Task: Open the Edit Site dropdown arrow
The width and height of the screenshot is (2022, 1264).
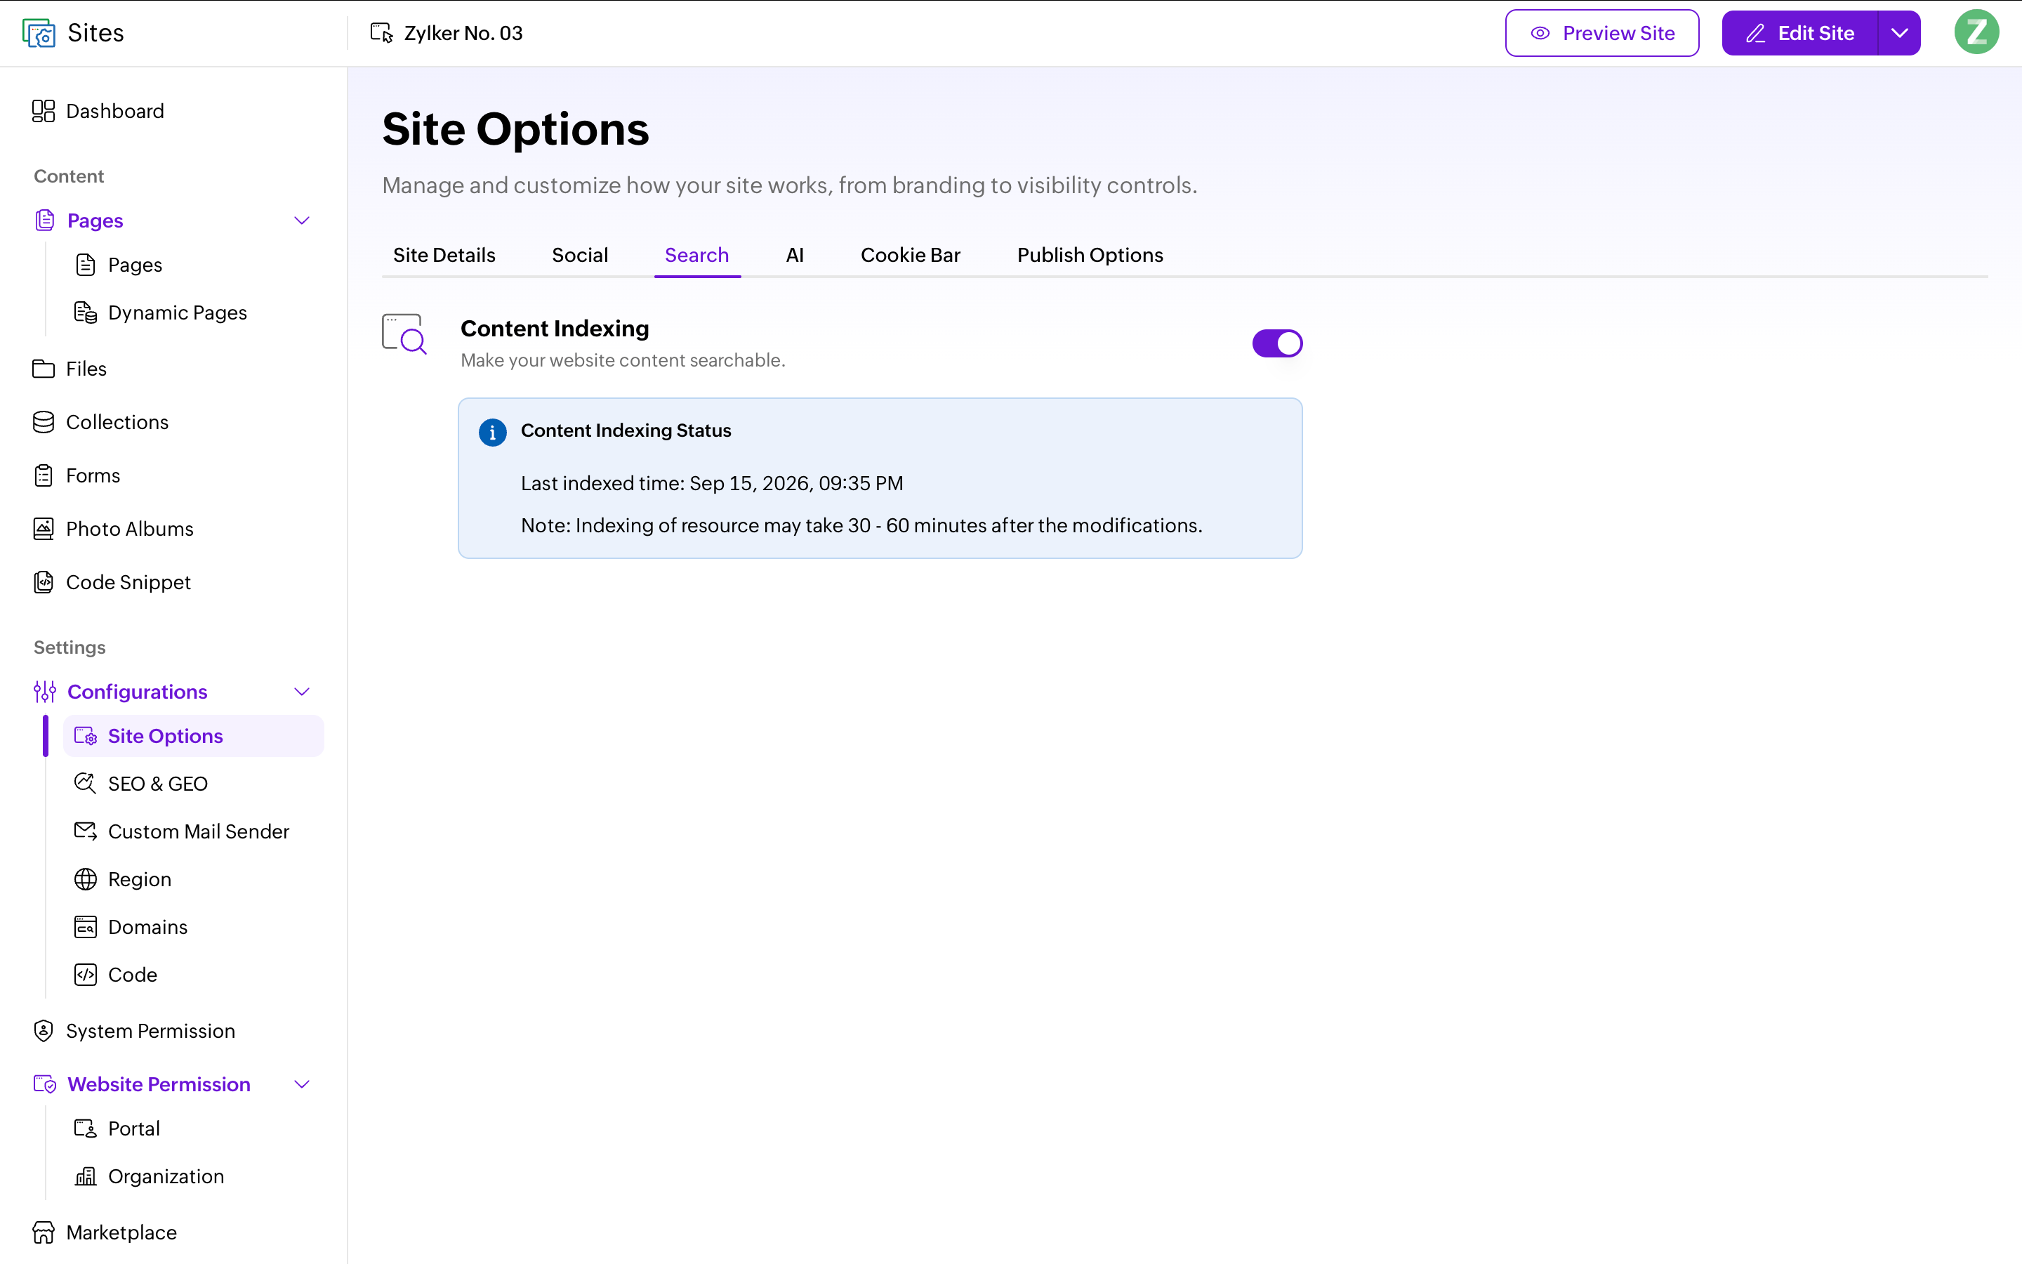Action: (1899, 32)
